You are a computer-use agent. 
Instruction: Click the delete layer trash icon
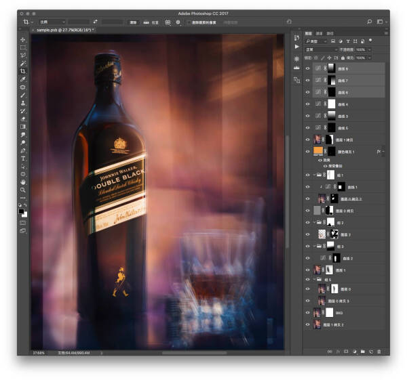click(x=379, y=352)
